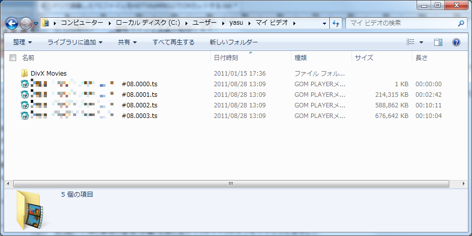
Task: Open the 共有 menu
Action: pos(127,42)
